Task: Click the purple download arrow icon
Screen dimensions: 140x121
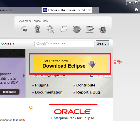Action: 92,64
